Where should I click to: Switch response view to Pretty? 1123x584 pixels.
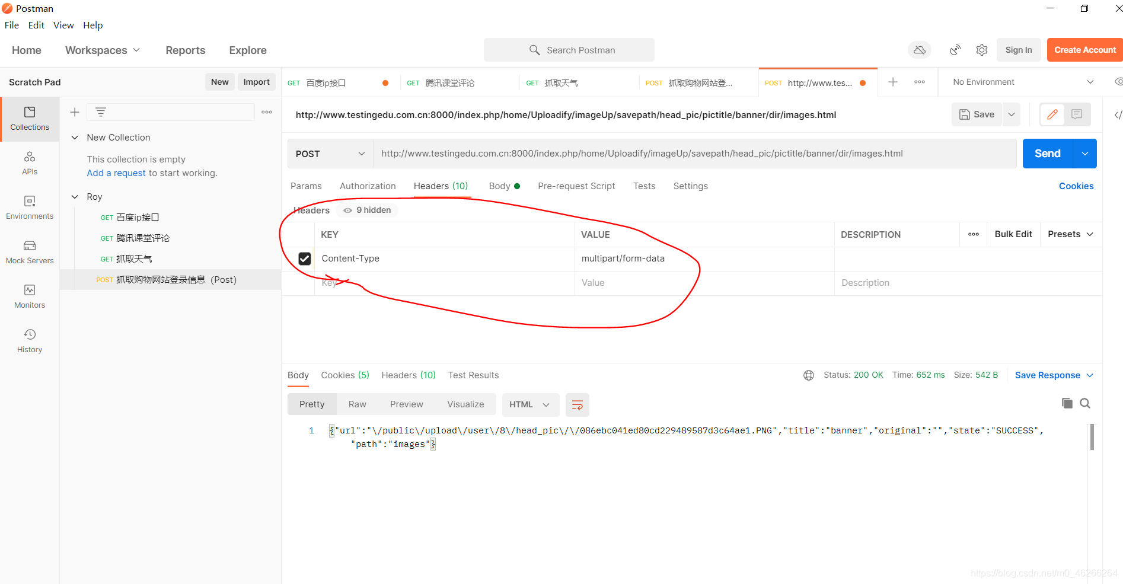(312, 404)
